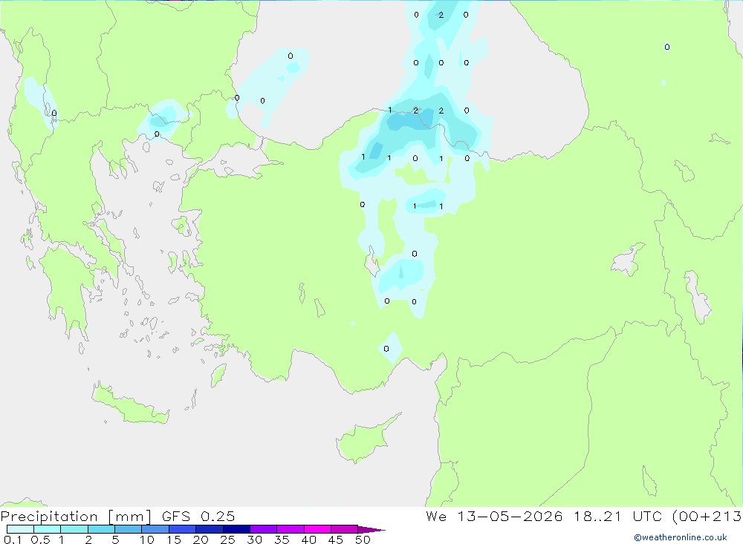
Task: Click the "Precipitation [mm]" title text
Action: (x=76, y=516)
